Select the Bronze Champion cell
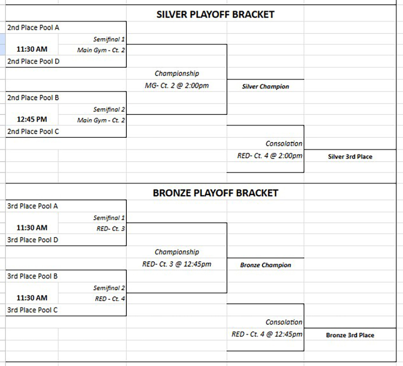 [265, 265]
